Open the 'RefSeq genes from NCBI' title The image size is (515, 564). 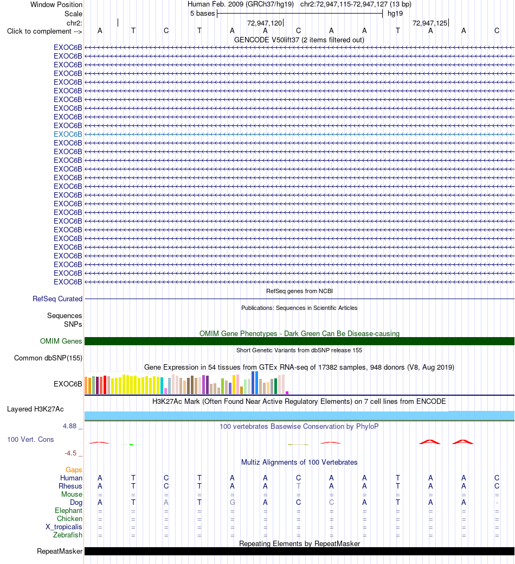(x=299, y=291)
